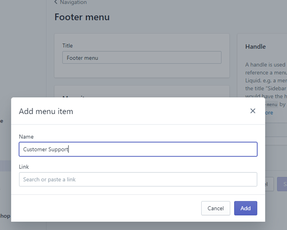Click the sidebar item ending in 'hop'

click(x=5, y=216)
